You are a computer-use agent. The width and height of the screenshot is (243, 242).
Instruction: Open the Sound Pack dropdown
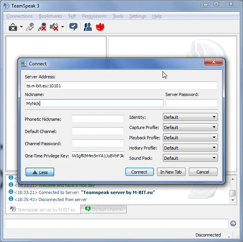(x=190, y=158)
